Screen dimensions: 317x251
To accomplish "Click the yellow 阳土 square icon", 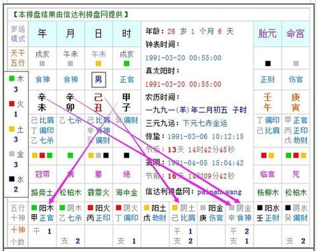I will click(146, 208).
